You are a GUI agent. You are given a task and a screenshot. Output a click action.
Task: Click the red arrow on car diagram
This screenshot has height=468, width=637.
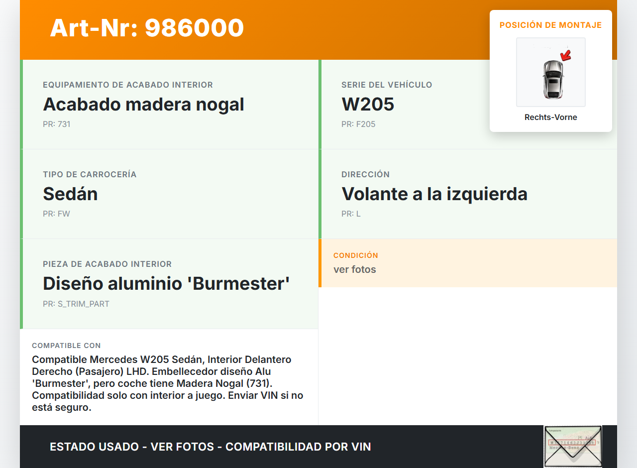click(x=565, y=55)
